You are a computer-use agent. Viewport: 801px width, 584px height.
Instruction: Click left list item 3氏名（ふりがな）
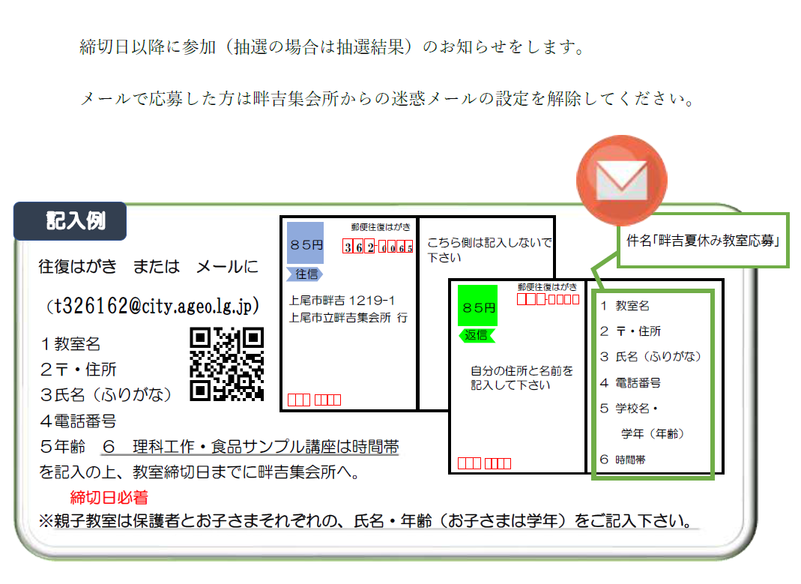click(x=106, y=394)
